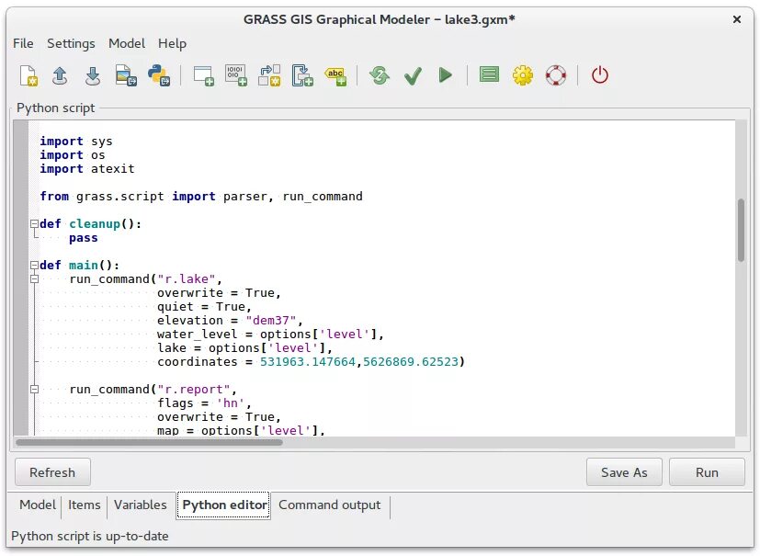The height and width of the screenshot is (556, 760).
Task: Switch to the Items tab
Action: (x=84, y=505)
